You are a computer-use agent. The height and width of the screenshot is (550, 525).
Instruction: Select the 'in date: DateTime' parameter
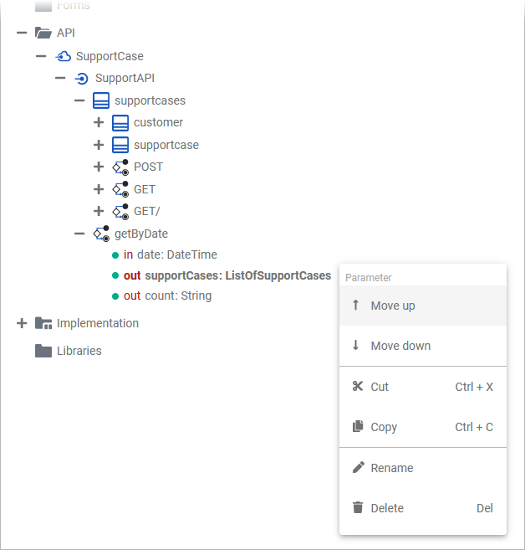(170, 254)
